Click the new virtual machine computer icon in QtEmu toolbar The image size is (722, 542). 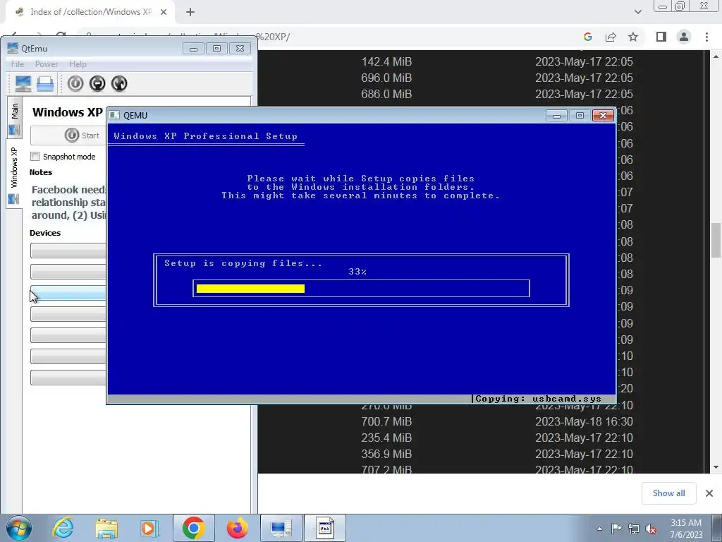click(23, 83)
